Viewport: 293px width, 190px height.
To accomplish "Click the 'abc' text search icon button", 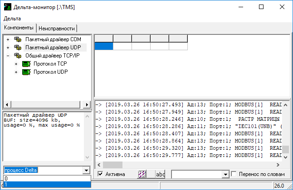I will pyautogui.click(x=160, y=174).
